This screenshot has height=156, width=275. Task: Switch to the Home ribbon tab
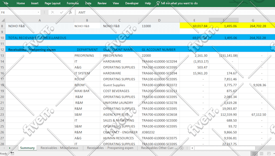pyautogui.click(x=21, y=3)
